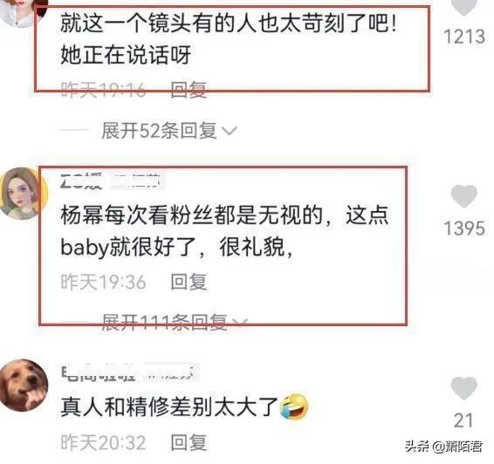This screenshot has width=494, height=464.
Task: Open the illustrated girl avatar profile
Action: pos(24,194)
